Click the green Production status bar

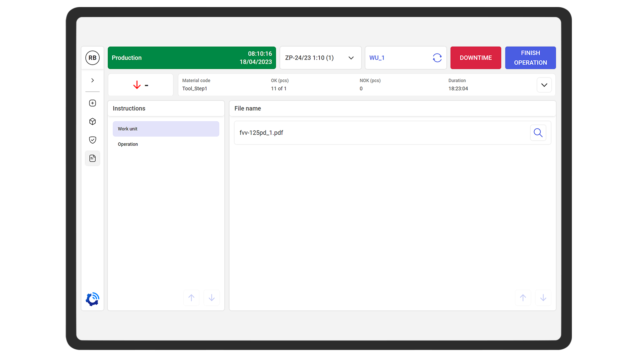(192, 58)
